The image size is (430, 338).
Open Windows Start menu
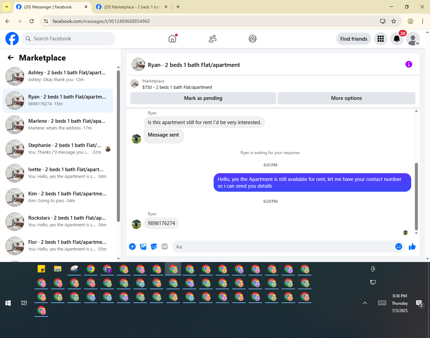[8, 303]
